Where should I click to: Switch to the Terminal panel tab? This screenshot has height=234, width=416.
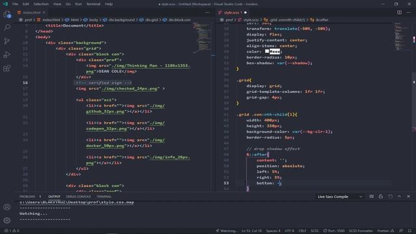(x=104, y=196)
